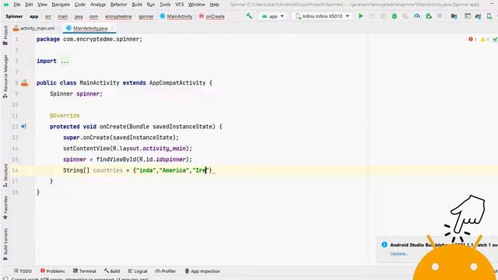The width and height of the screenshot is (498, 280).
Task: Run the app with the green play button
Action: pos(360,16)
